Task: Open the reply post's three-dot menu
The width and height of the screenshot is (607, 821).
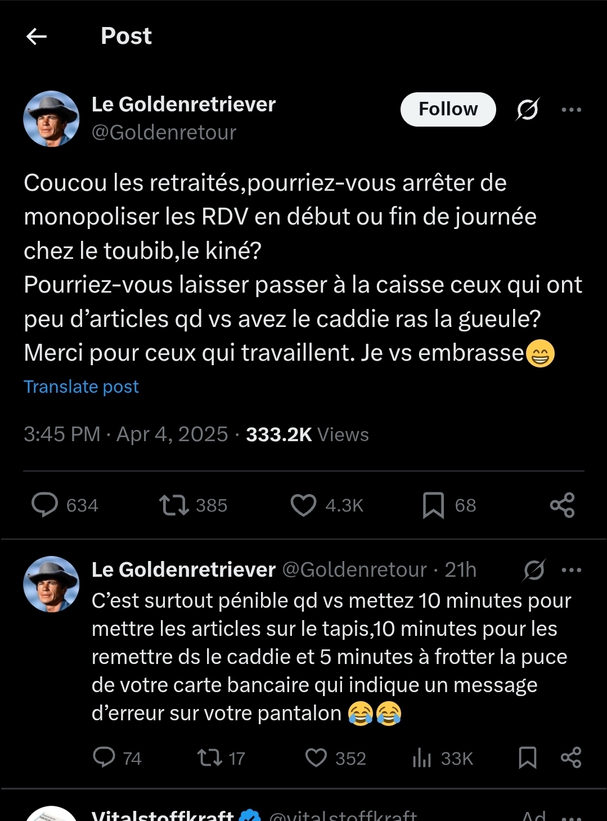Action: (x=571, y=570)
